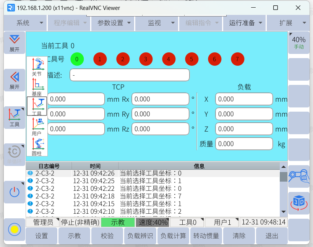Open the 3D view icon
The width and height of the screenshot is (313, 247).
pyautogui.click(x=298, y=203)
